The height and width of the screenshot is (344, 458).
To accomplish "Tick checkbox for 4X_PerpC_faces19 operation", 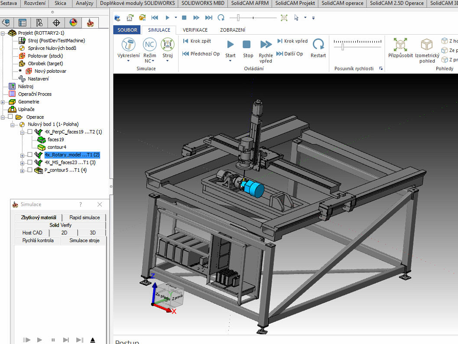I will coord(30,132).
